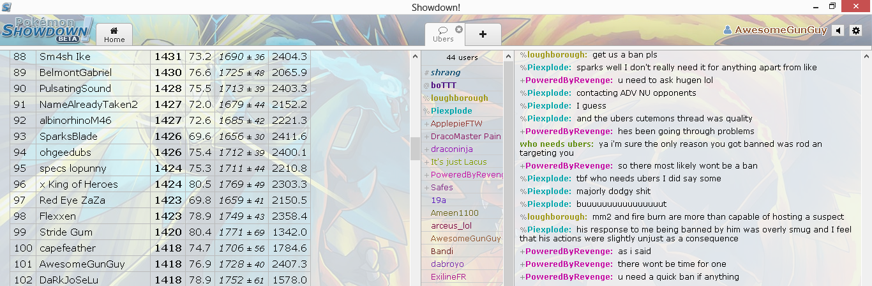Open options via the gear icon
Screen dimensions: 872x286
856,31
